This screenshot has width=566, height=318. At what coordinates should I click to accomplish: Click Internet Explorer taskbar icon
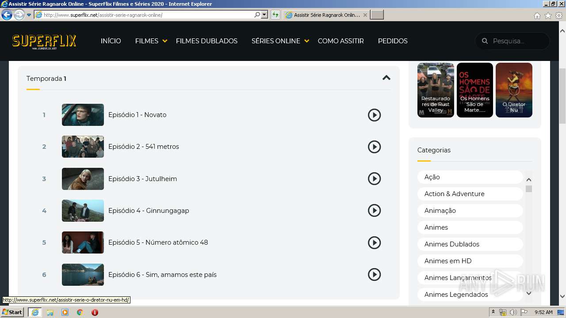(35, 312)
